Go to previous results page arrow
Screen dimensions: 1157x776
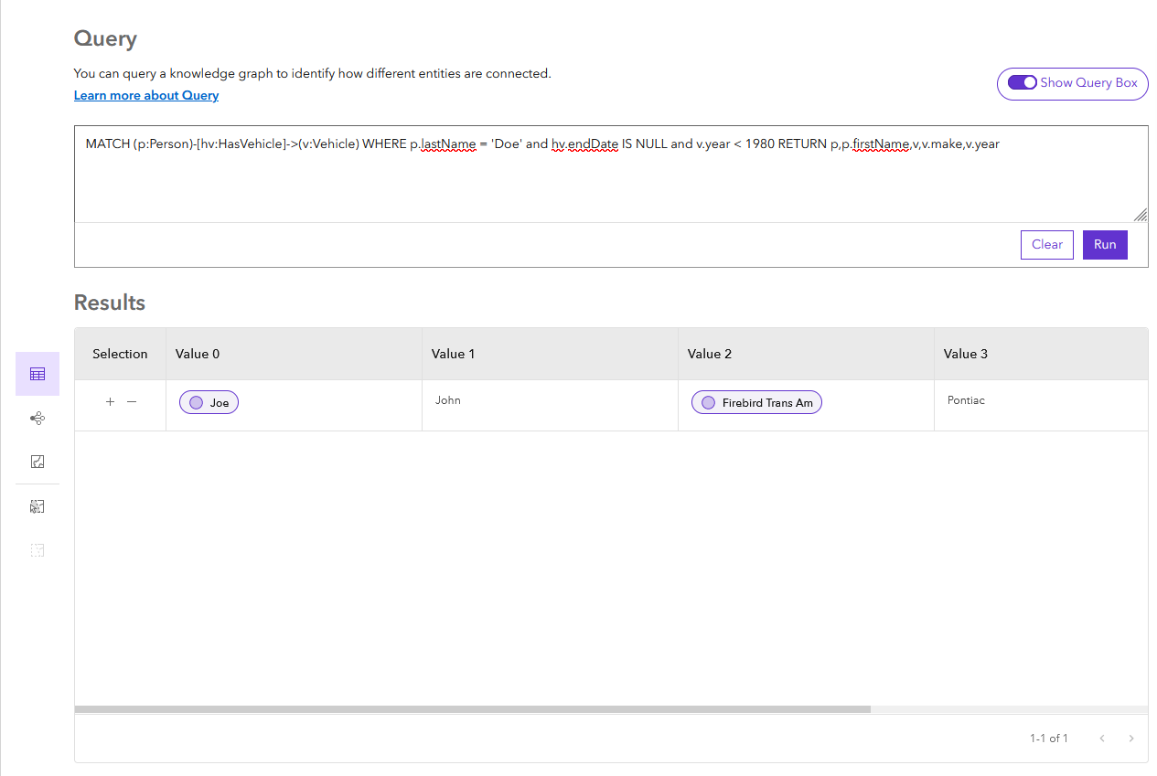point(1102,739)
